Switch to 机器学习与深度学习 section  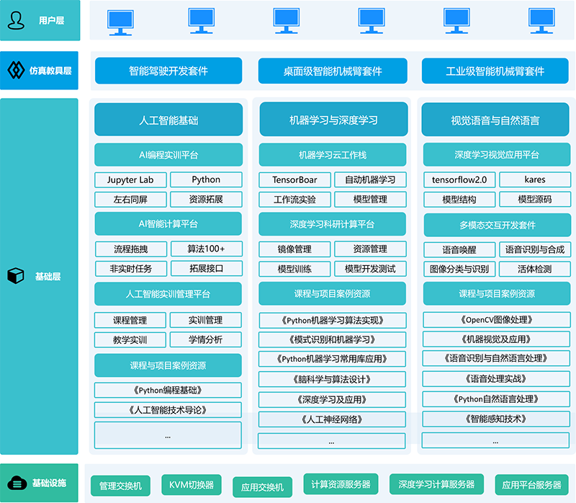click(x=333, y=120)
